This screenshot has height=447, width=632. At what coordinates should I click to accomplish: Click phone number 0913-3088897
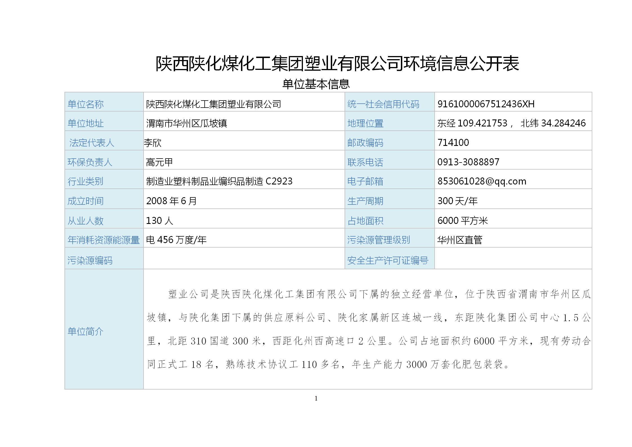pos(468,162)
